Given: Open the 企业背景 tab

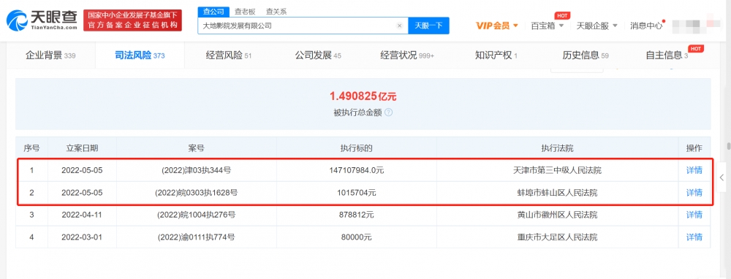Looking at the screenshot, I should click(50, 56).
